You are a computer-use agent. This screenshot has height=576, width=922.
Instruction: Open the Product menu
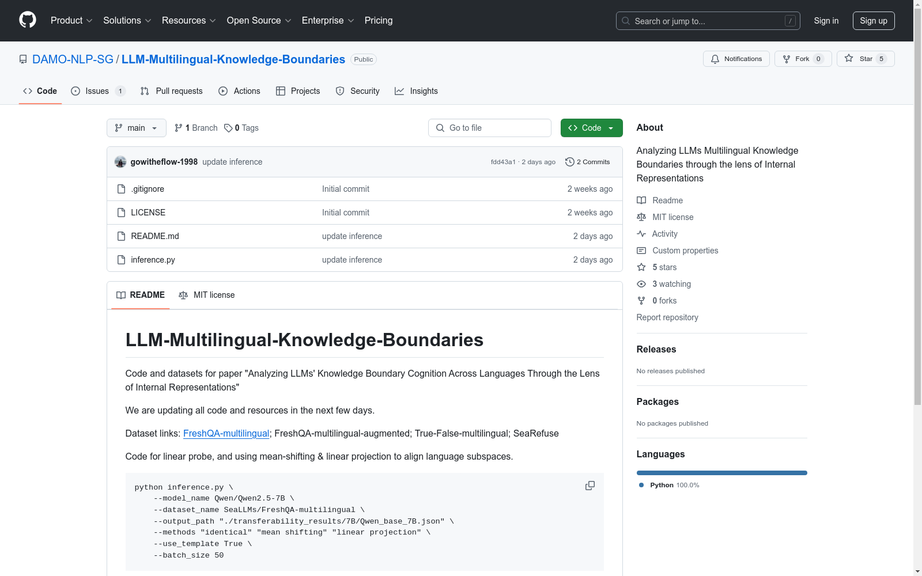[x=71, y=21]
